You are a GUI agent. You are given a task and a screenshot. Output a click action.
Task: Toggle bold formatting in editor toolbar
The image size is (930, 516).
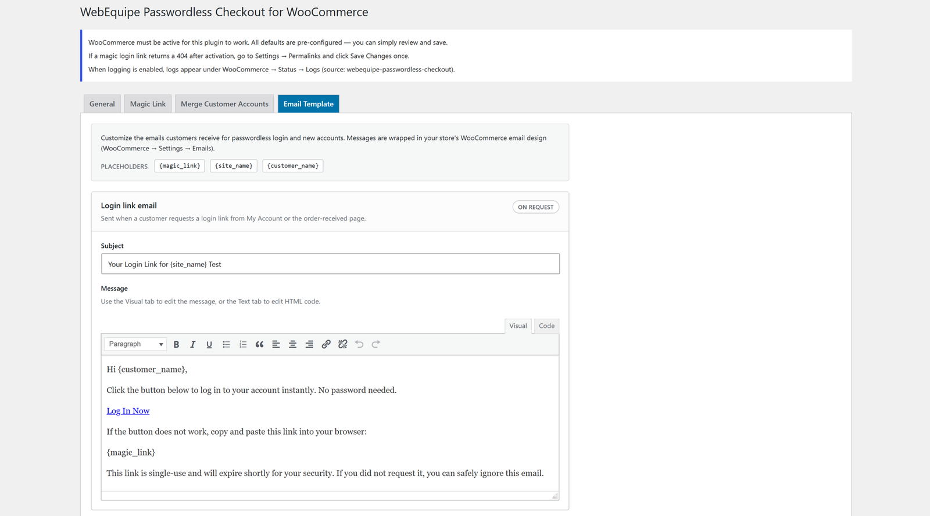[176, 344]
